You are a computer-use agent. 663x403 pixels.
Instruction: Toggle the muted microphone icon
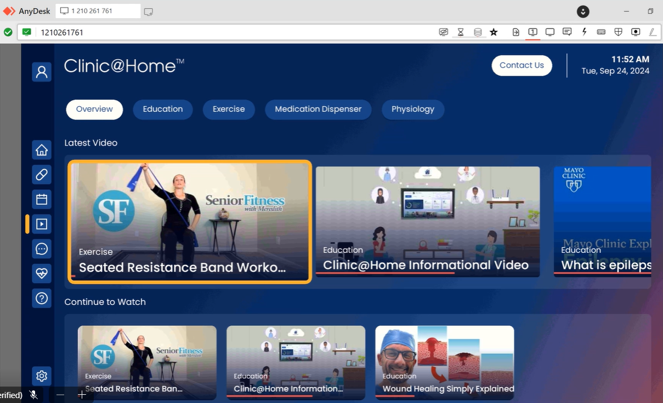pyautogui.click(x=33, y=395)
